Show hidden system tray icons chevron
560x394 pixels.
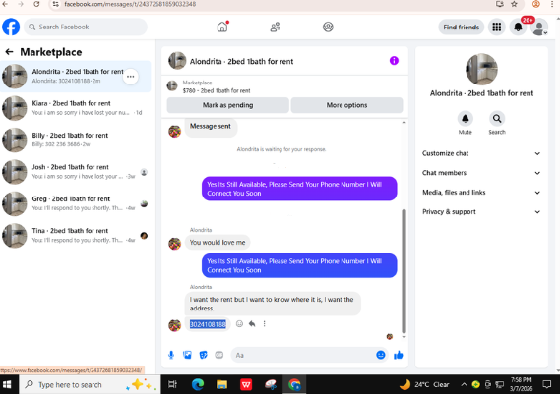point(464,384)
